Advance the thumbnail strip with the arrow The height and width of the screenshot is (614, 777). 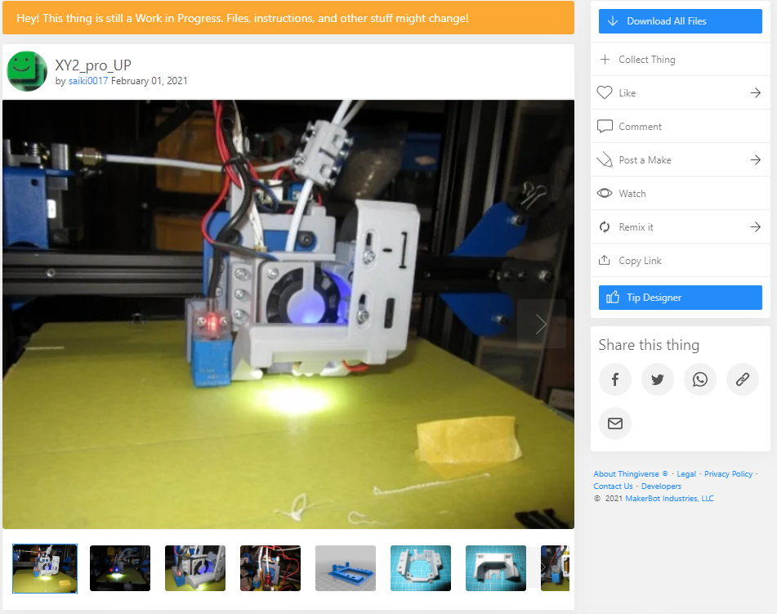pyautogui.click(x=542, y=567)
